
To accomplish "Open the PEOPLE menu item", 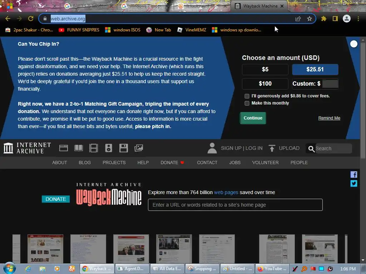I will pyautogui.click(x=299, y=163).
